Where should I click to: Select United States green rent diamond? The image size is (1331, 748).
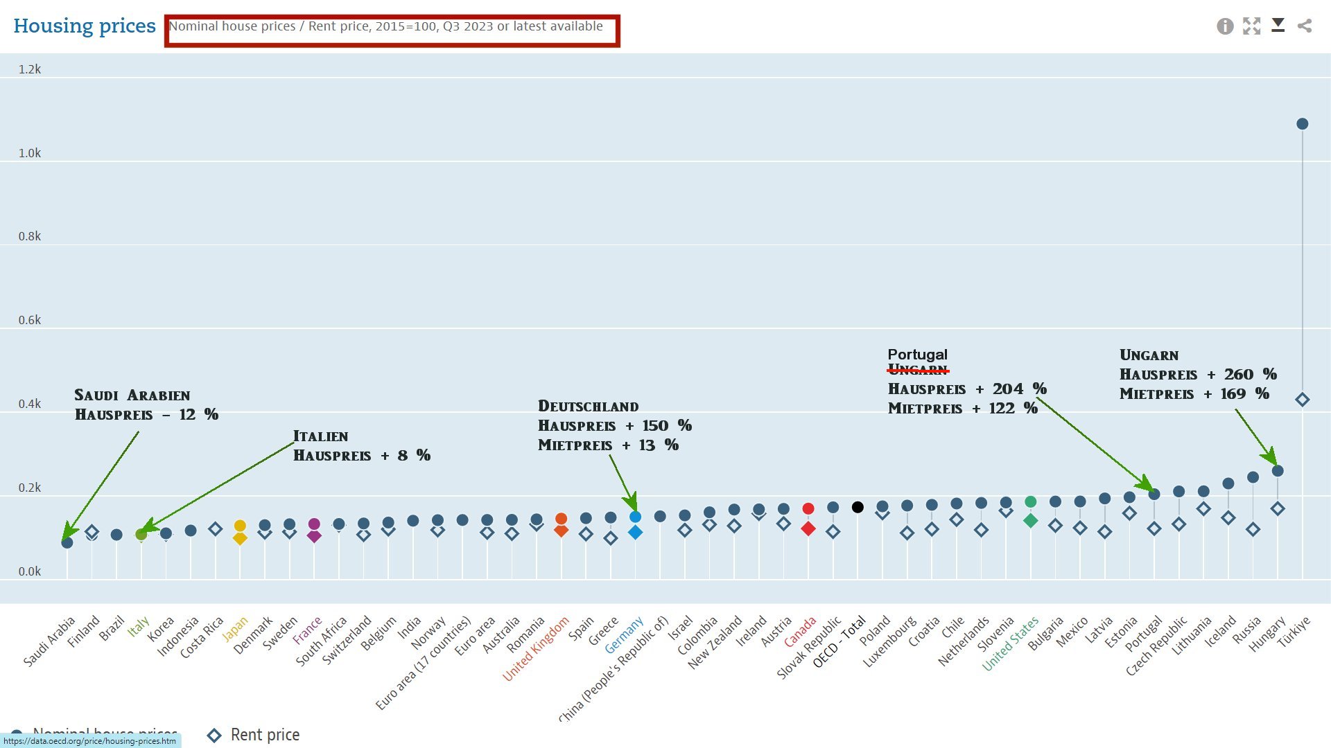(x=1030, y=520)
